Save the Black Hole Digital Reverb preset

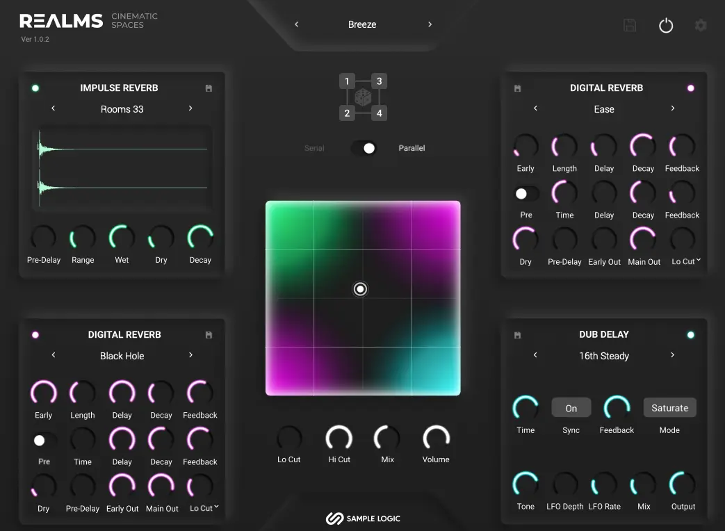(x=209, y=335)
